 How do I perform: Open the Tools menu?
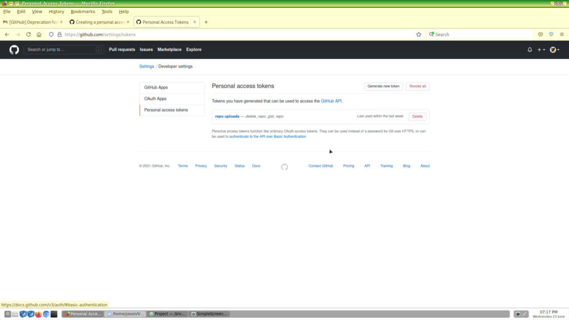(x=107, y=12)
